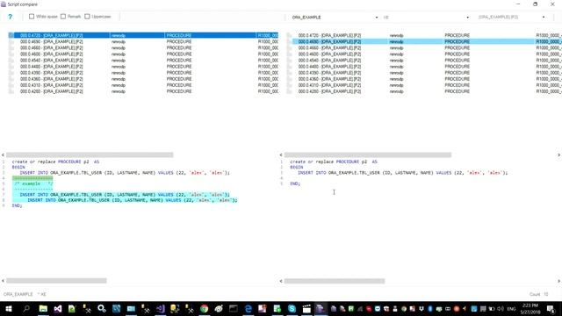
Task: Select left list row 000.0.4540
Action: (x=143, y=61)
